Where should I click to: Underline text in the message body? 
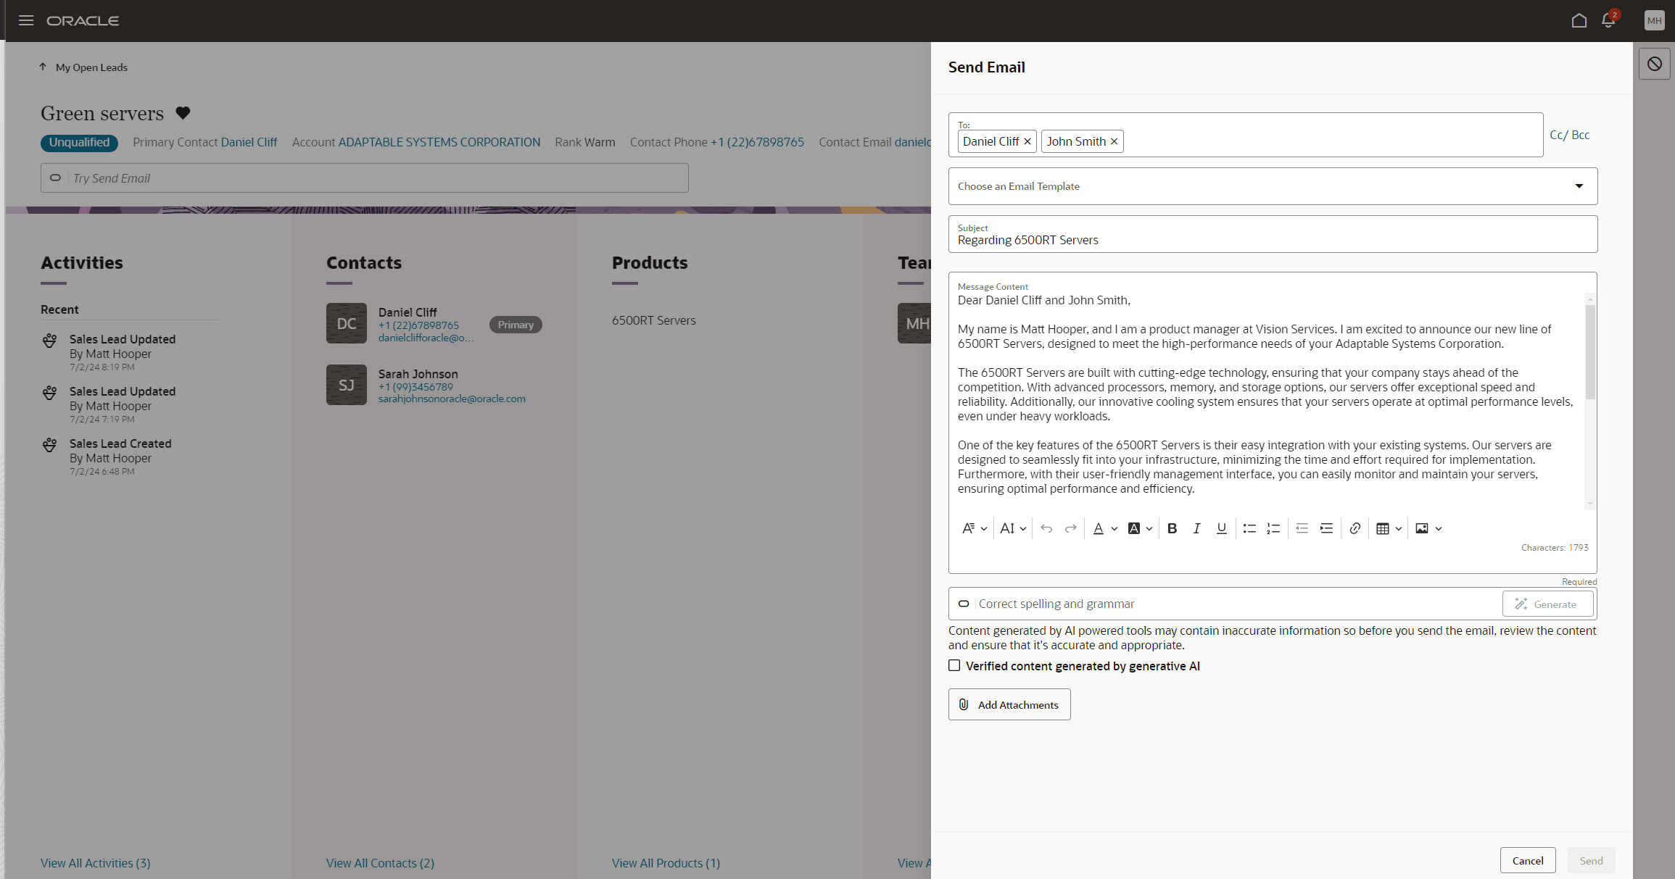[x=1222, y=528]
